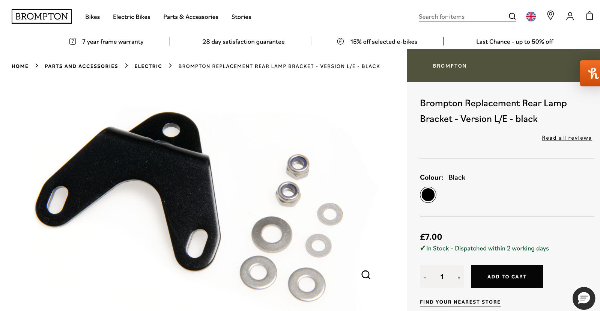Click the search magnifier icon in header
The width and height of the screenshot is (600, 311).
coord(512,16)
